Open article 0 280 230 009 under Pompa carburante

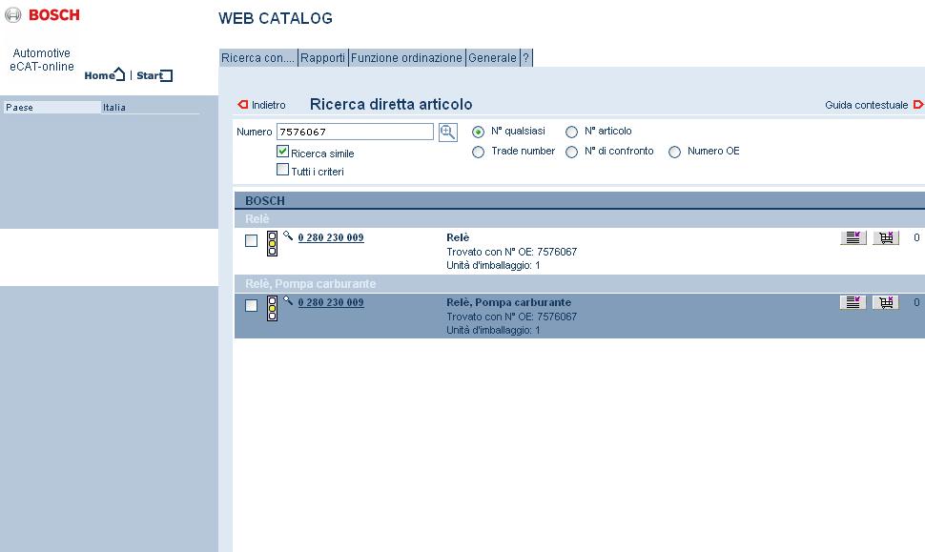331,302
